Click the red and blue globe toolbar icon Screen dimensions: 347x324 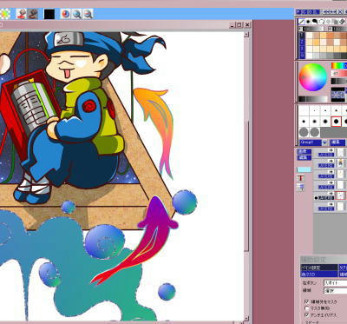pos(66,14)
